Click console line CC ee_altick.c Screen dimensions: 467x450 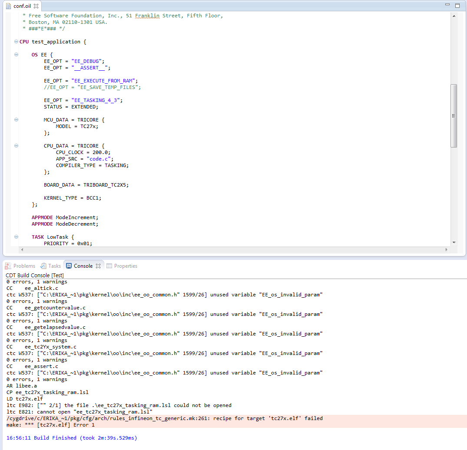coord(32,288)
